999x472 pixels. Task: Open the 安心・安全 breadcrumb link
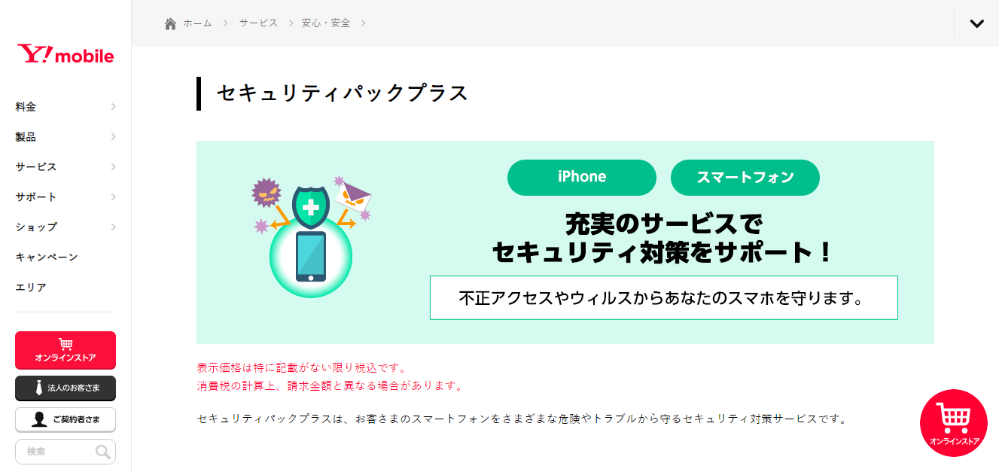point(326,23)
